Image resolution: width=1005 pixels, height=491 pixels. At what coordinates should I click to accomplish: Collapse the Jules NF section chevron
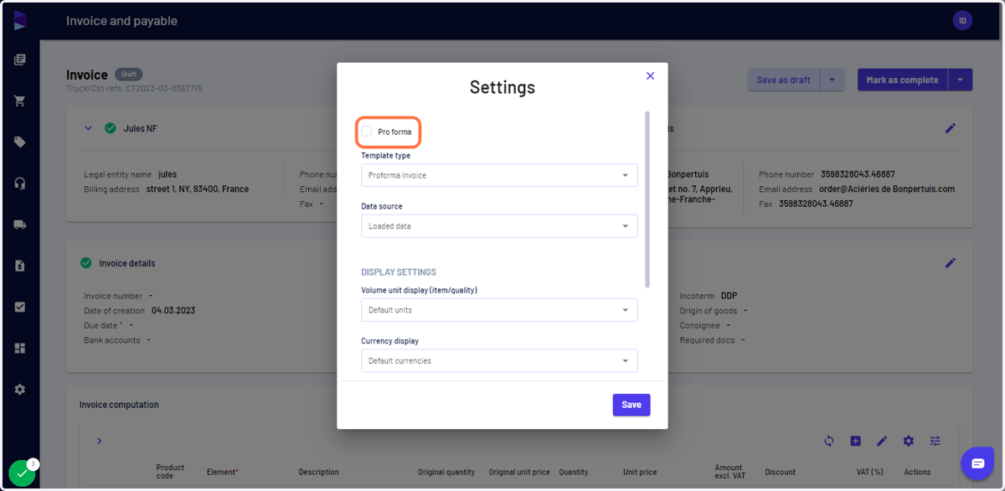pos(88,128)
